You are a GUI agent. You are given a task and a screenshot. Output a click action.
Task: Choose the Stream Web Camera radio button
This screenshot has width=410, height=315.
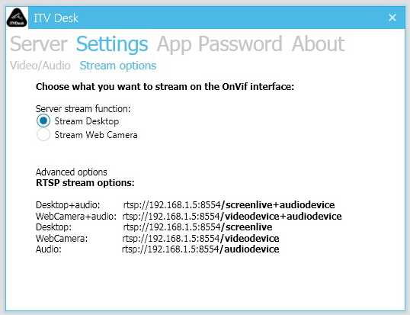43,134
